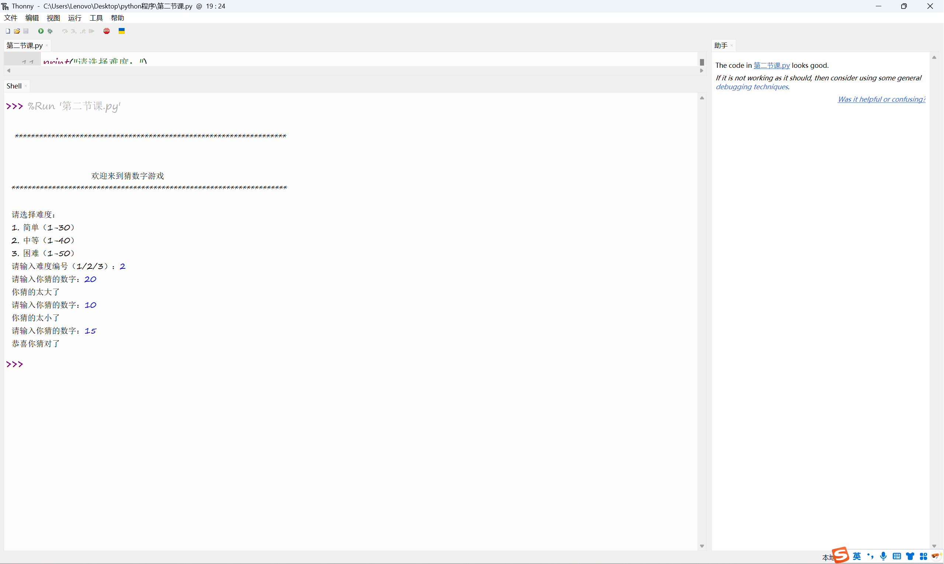Toggle Sogou punctuation mode button
The image size is (944, 564).
(870, 556)
